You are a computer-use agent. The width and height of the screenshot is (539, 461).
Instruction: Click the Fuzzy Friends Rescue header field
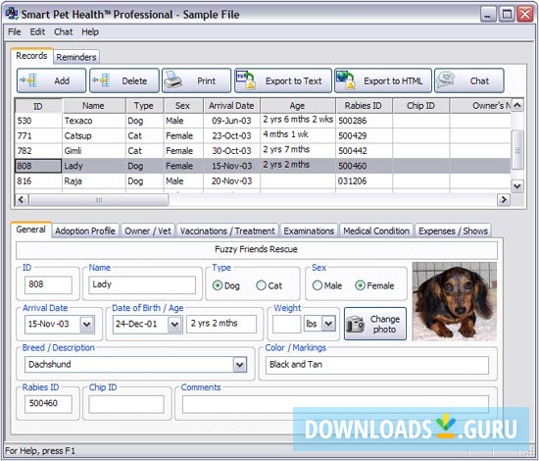click(x=257, y=250)
